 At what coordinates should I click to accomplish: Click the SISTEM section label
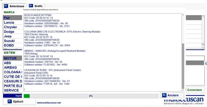coord(9,53)
